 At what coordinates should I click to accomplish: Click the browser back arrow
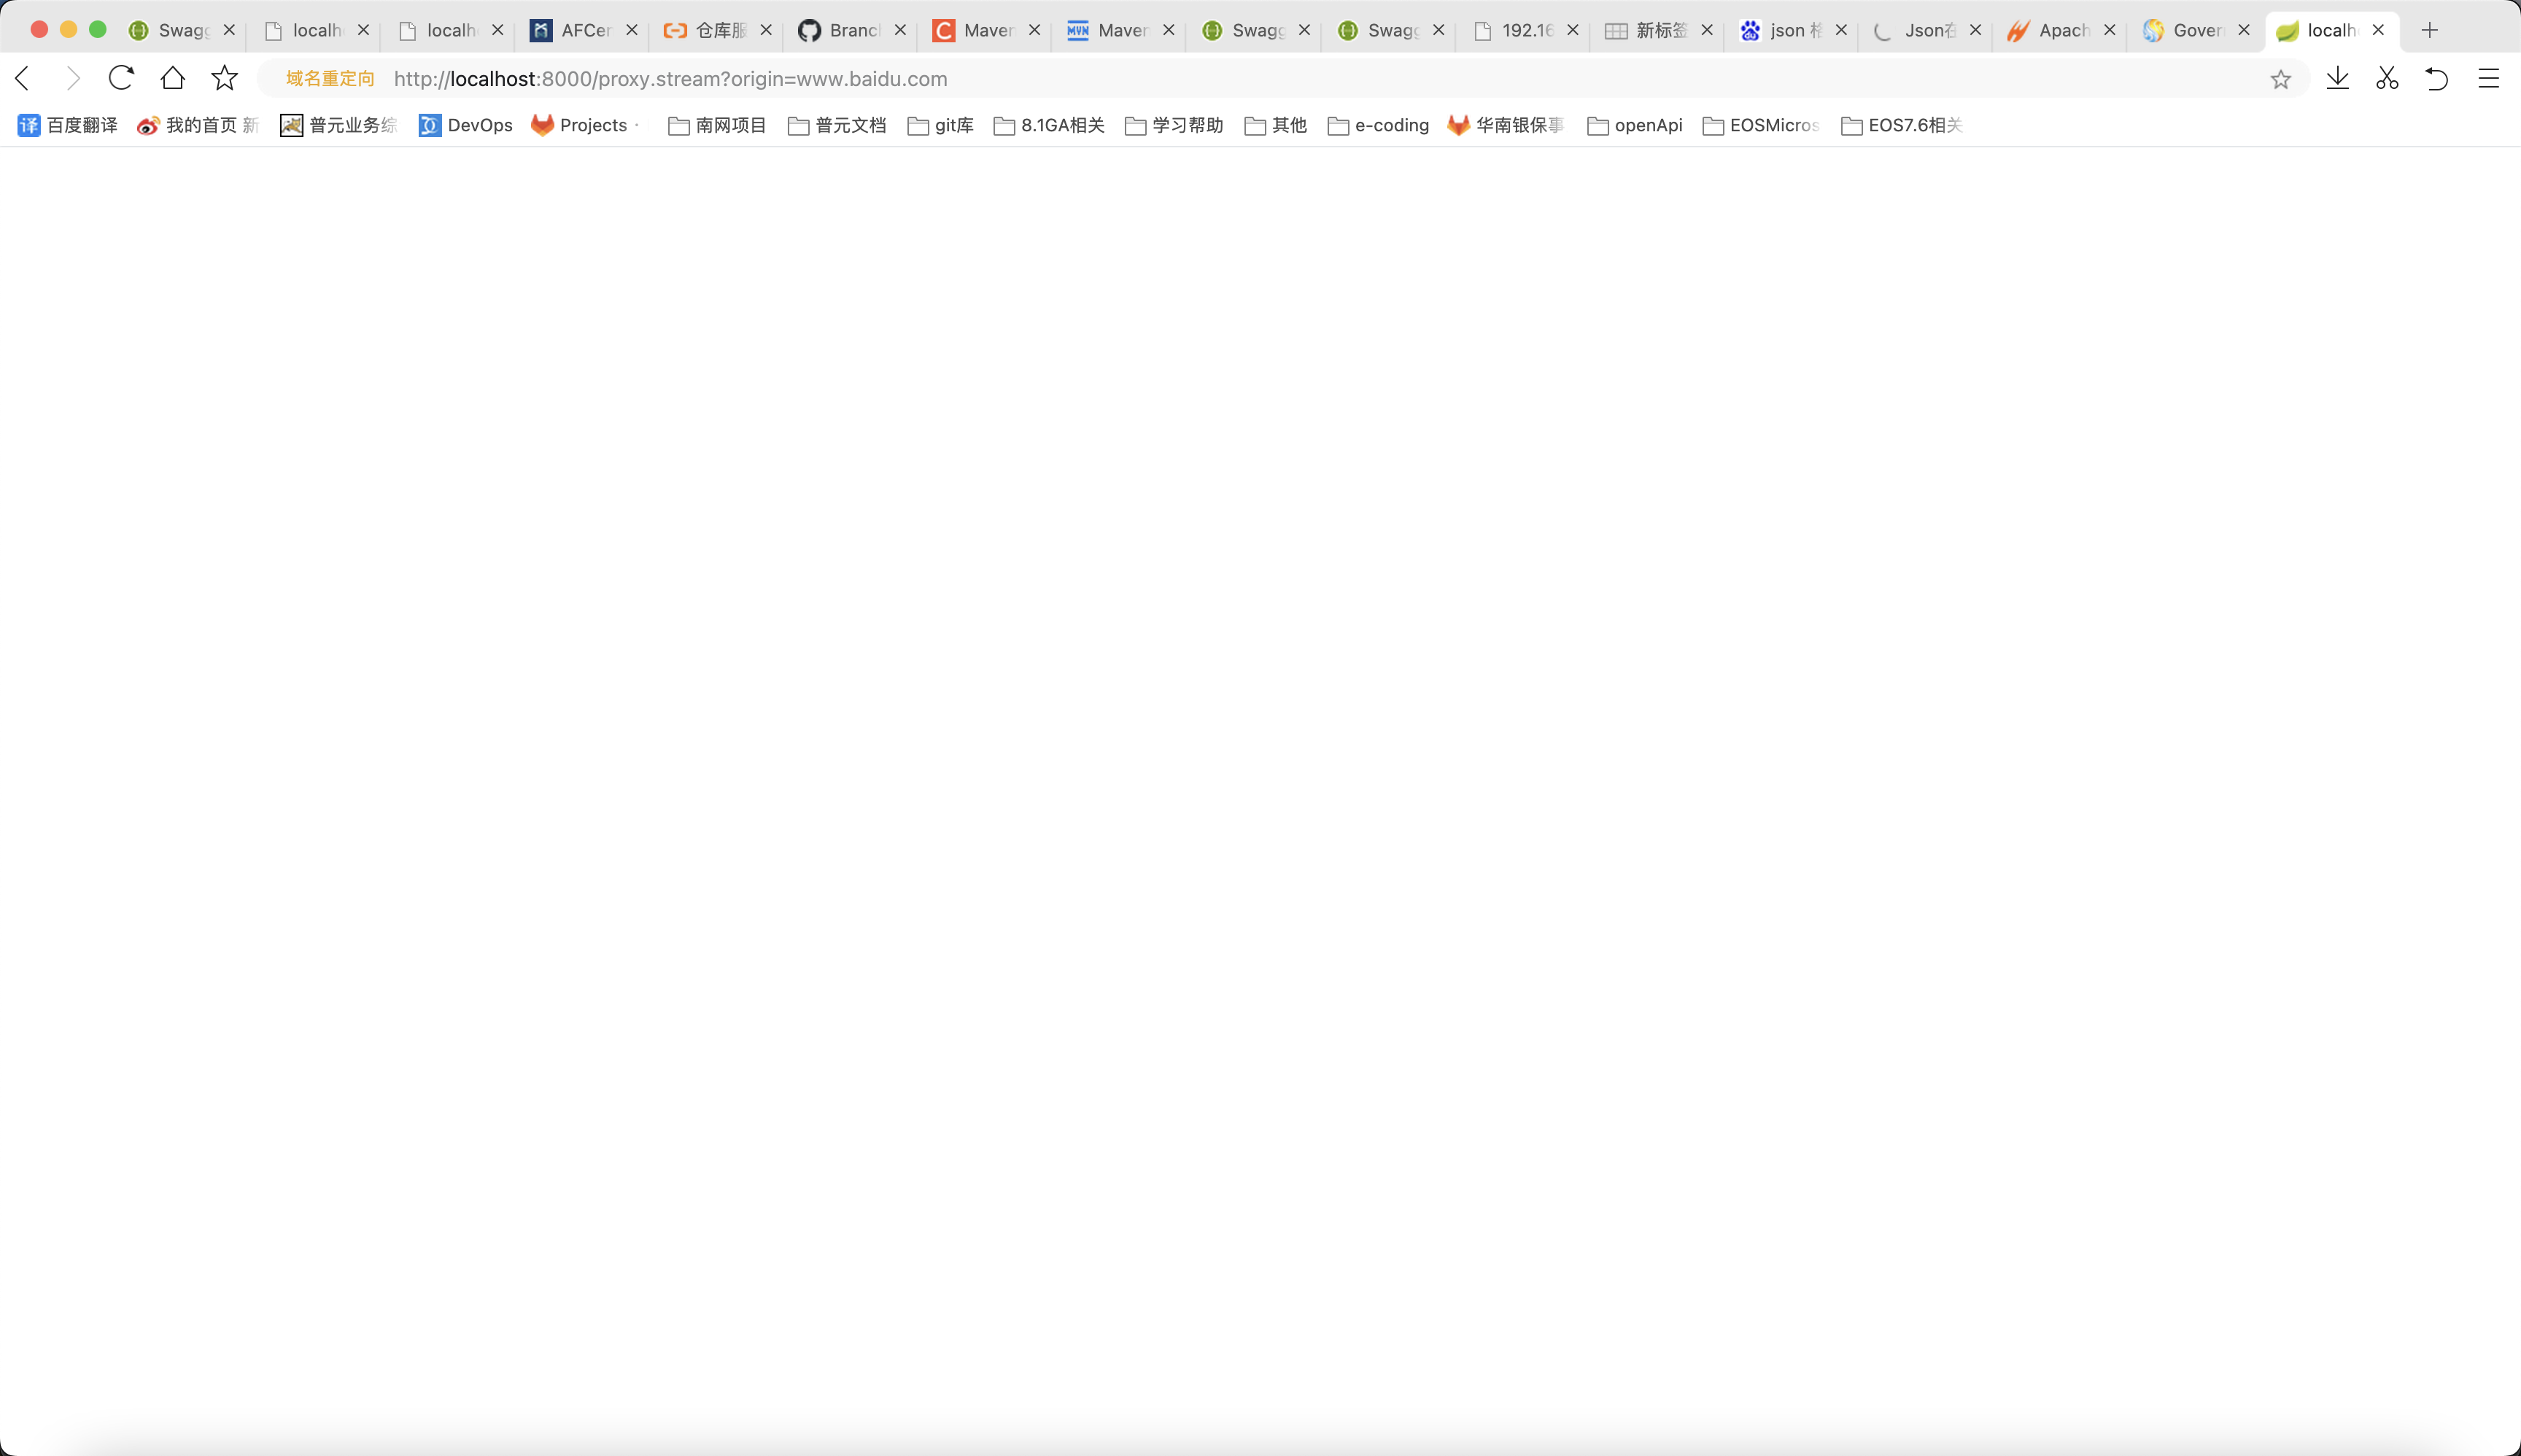point(23,78)
